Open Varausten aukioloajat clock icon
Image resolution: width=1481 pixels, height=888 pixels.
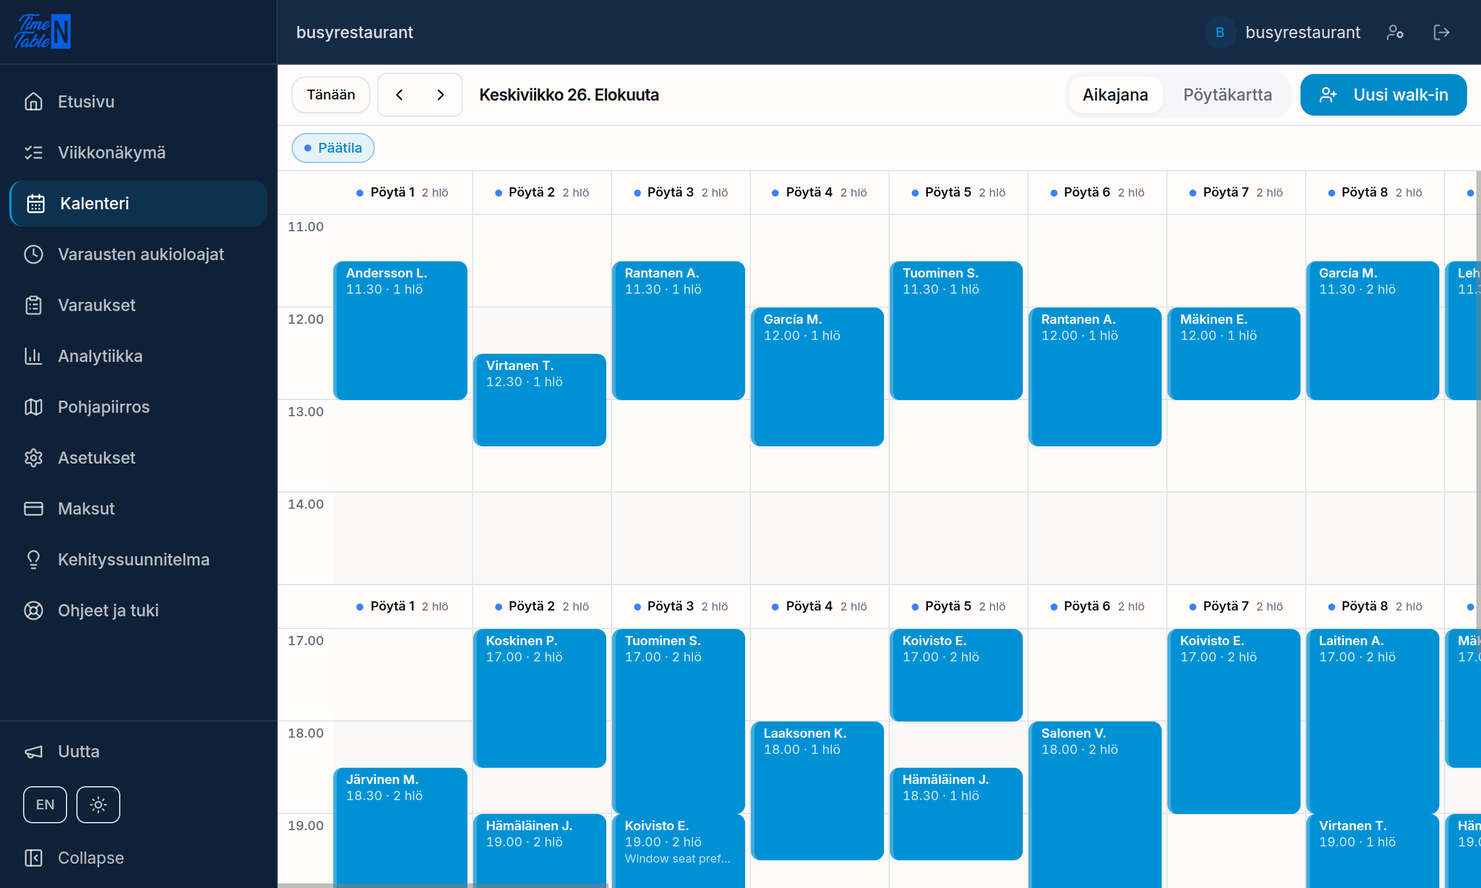(34, 254)
